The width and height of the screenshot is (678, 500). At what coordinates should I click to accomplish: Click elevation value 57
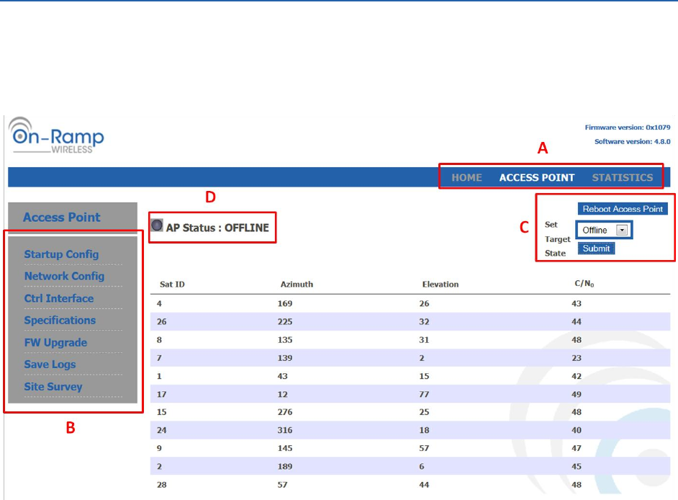[424, 448]
